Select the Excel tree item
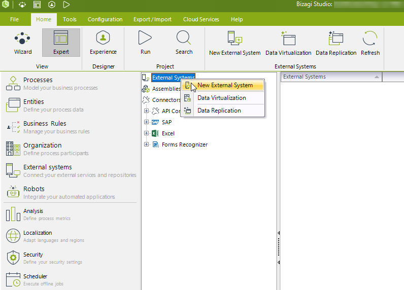404x290 pixels. point(168,133)
